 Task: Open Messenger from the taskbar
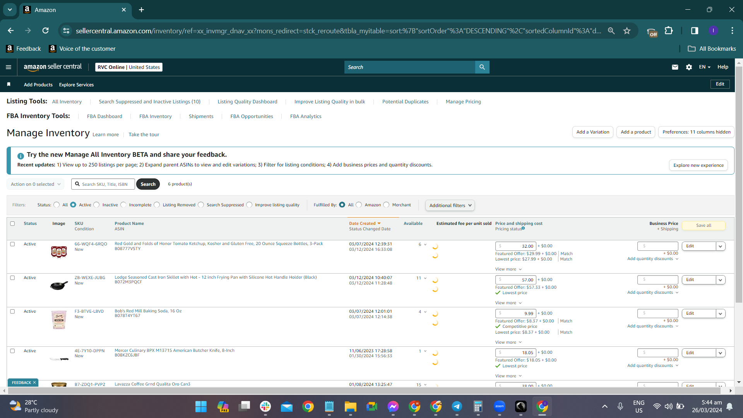click(x=393, y=406)
